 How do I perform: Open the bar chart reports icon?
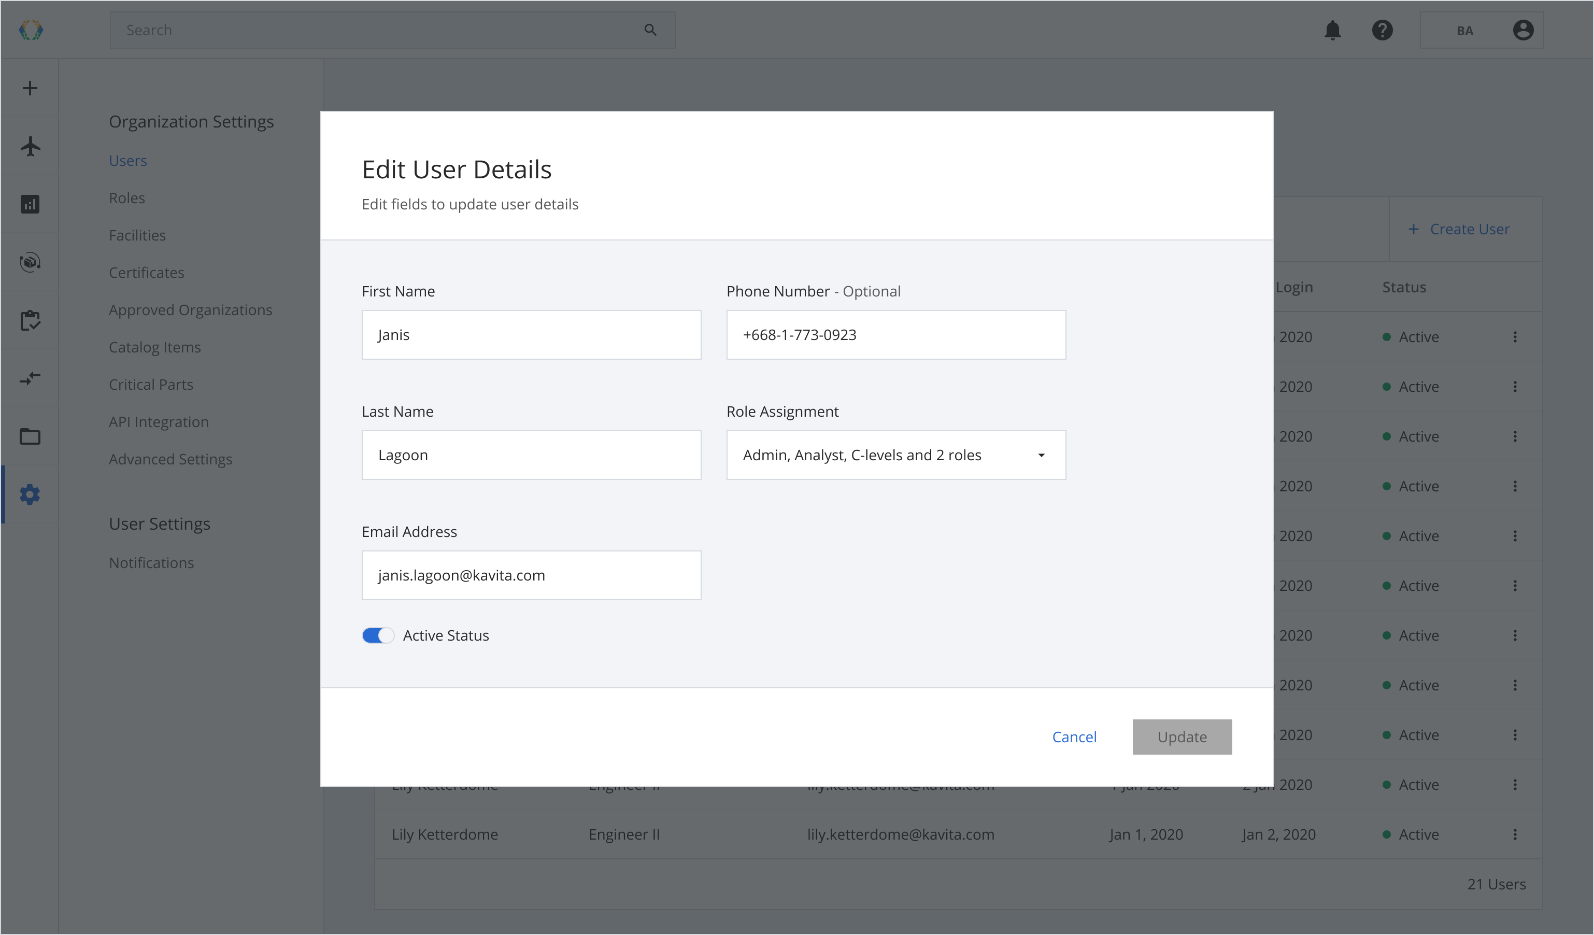coord(30,204)
